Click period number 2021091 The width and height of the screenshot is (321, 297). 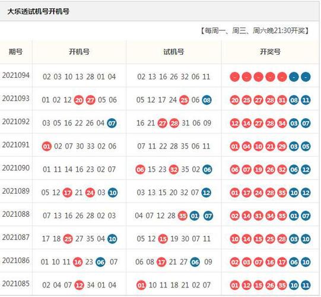16,145
